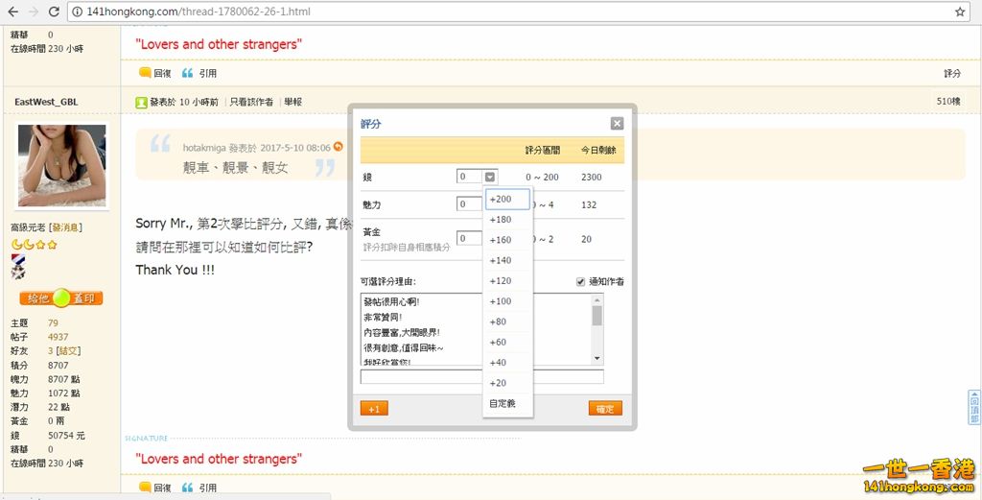Toggle the 通知作者 checkbox

(580, 281)
